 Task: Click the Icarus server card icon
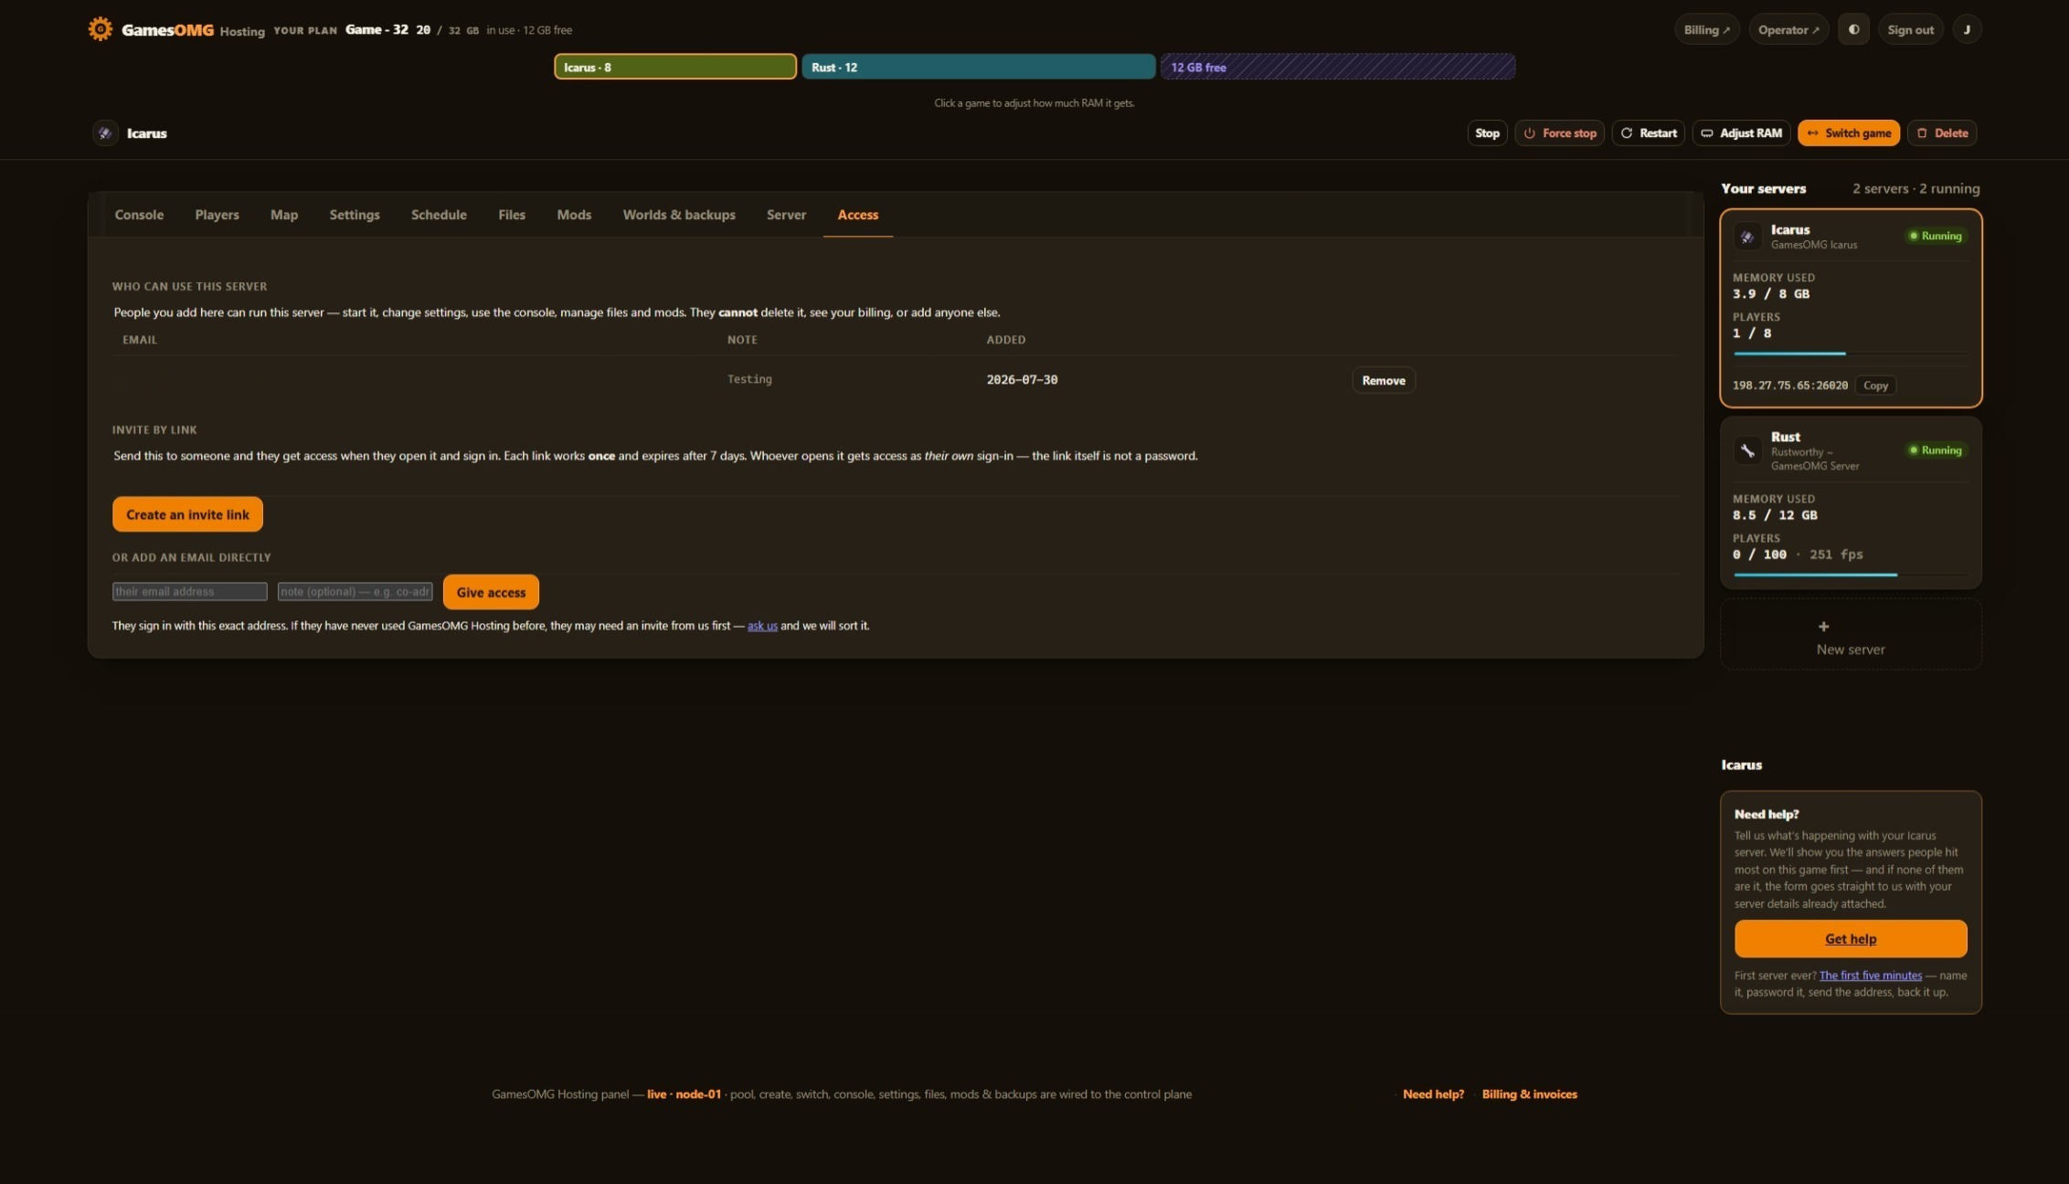pos(1747,237)
